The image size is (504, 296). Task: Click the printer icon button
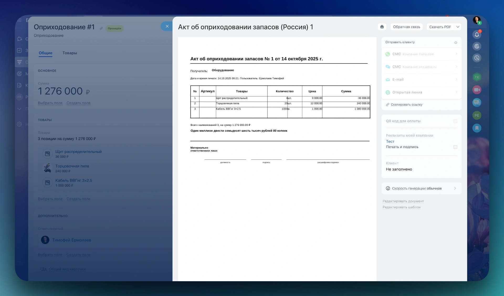pos(382,27)
